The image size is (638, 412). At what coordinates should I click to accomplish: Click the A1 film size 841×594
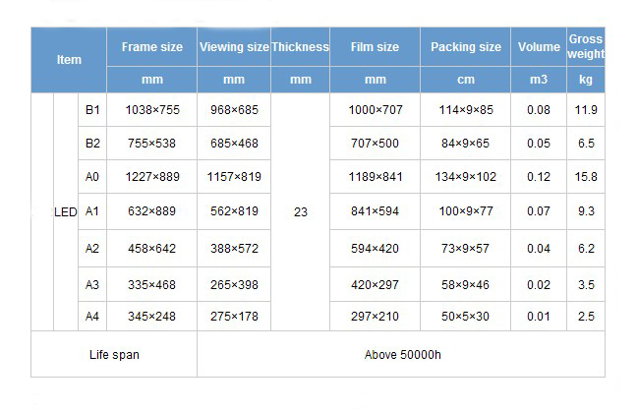[375, 210]
